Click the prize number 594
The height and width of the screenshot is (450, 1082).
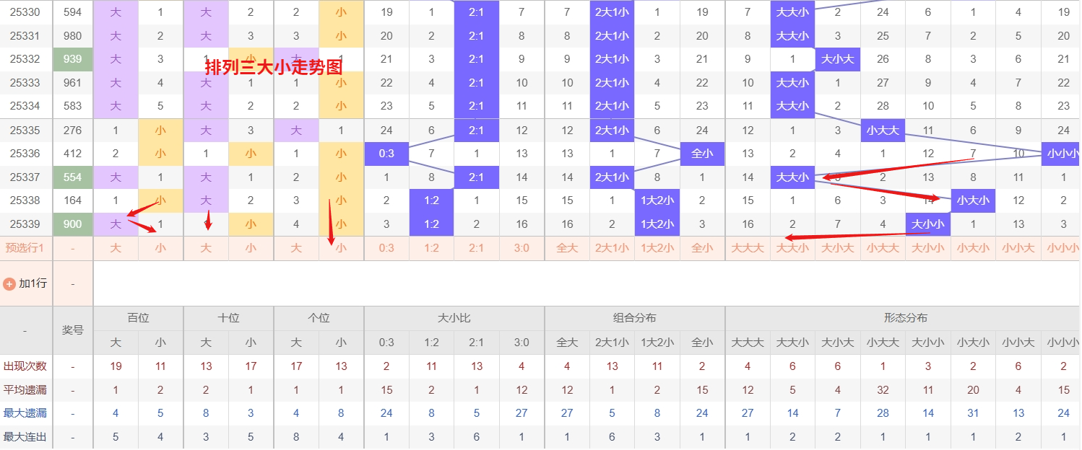(73, 12)
